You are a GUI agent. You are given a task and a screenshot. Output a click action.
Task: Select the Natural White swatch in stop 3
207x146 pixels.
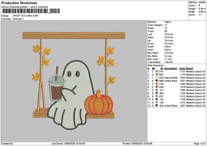coord(157,77)
